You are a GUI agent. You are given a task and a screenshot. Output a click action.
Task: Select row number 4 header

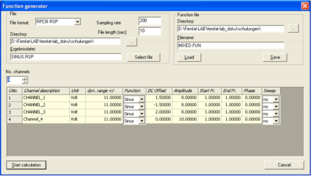[15, 120]
